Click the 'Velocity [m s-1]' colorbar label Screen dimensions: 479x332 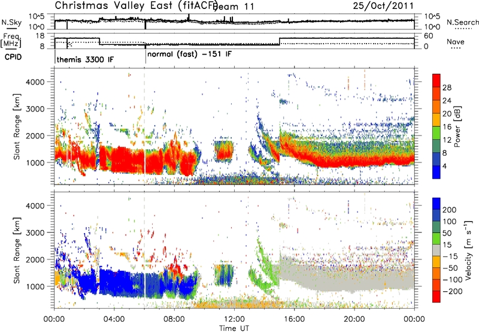468,250
